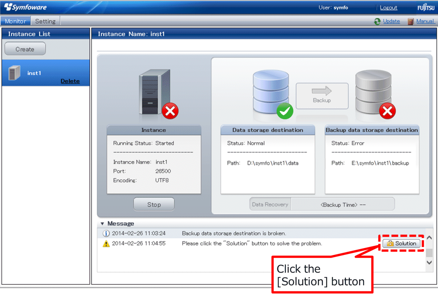Click the red error badge on backup storage
The width and height of the screenshot is (438, 294).
388,111
